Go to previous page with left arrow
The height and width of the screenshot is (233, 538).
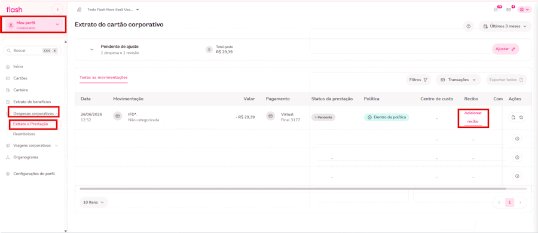click(x=499, y=203)
